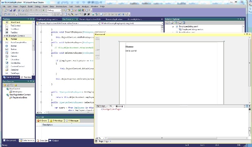Select Employees under NewContext in Data Sources

pos(17,92)
